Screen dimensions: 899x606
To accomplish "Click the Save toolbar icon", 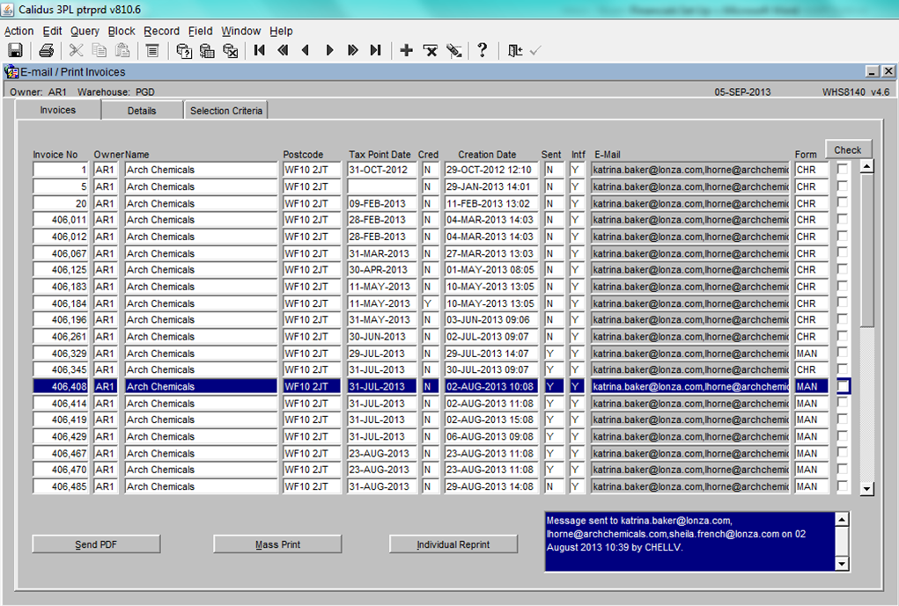I will click(x=15, y=50).
